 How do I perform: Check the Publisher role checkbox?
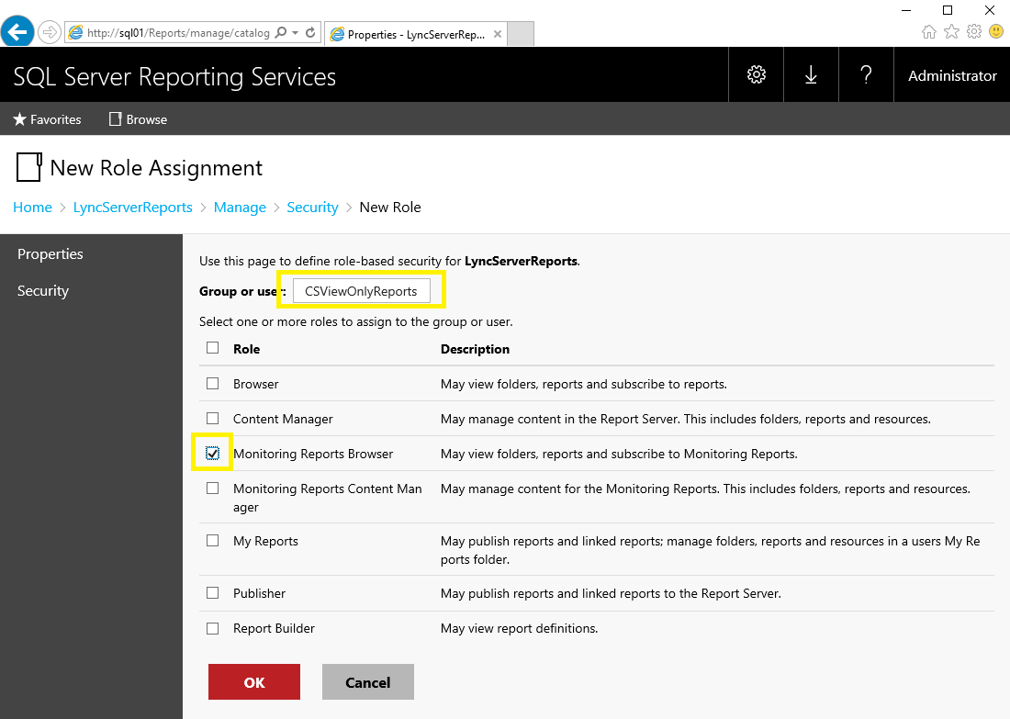coord(213,592)
